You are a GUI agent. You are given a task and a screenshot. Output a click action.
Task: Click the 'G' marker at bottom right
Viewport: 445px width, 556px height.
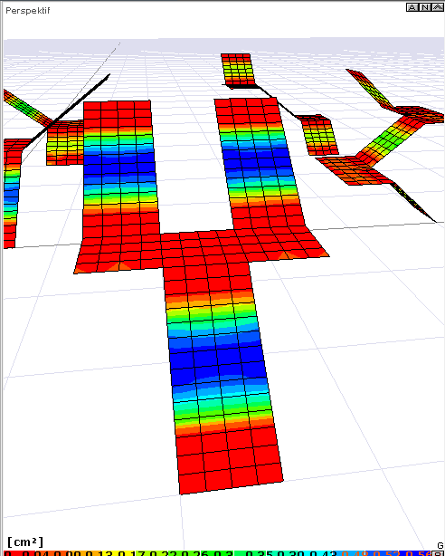(x=440, y=546)
